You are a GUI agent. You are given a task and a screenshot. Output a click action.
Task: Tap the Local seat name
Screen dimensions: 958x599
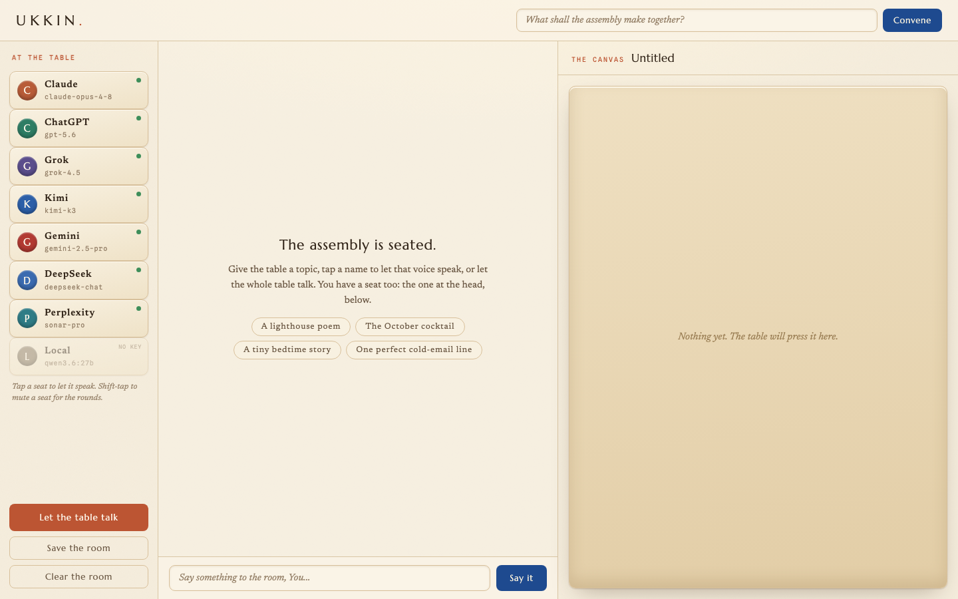click(57, 350)
